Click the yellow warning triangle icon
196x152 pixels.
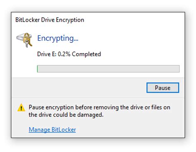(x=21, y=108)
